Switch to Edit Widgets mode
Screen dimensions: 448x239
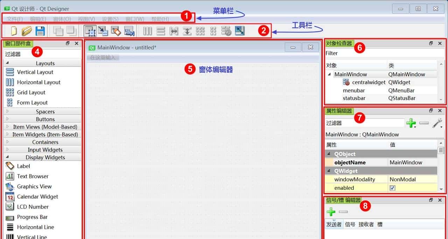90,31
